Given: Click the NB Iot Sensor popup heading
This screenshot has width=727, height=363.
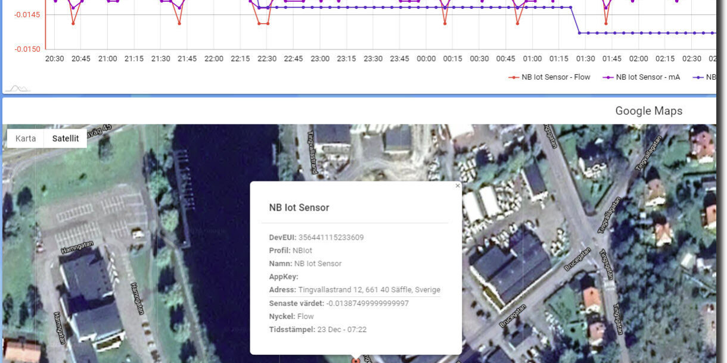Looking at the screenshot, I should 299,208.
